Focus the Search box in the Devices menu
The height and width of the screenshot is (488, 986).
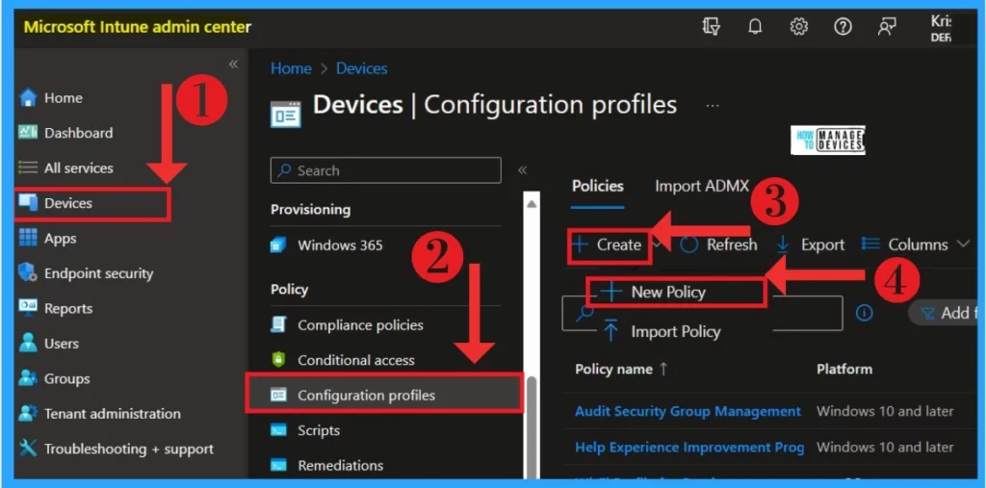[x=385, y=170]
